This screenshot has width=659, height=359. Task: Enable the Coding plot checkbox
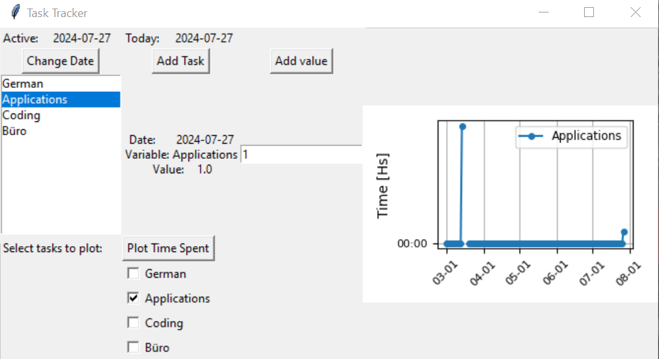(133, 323)
